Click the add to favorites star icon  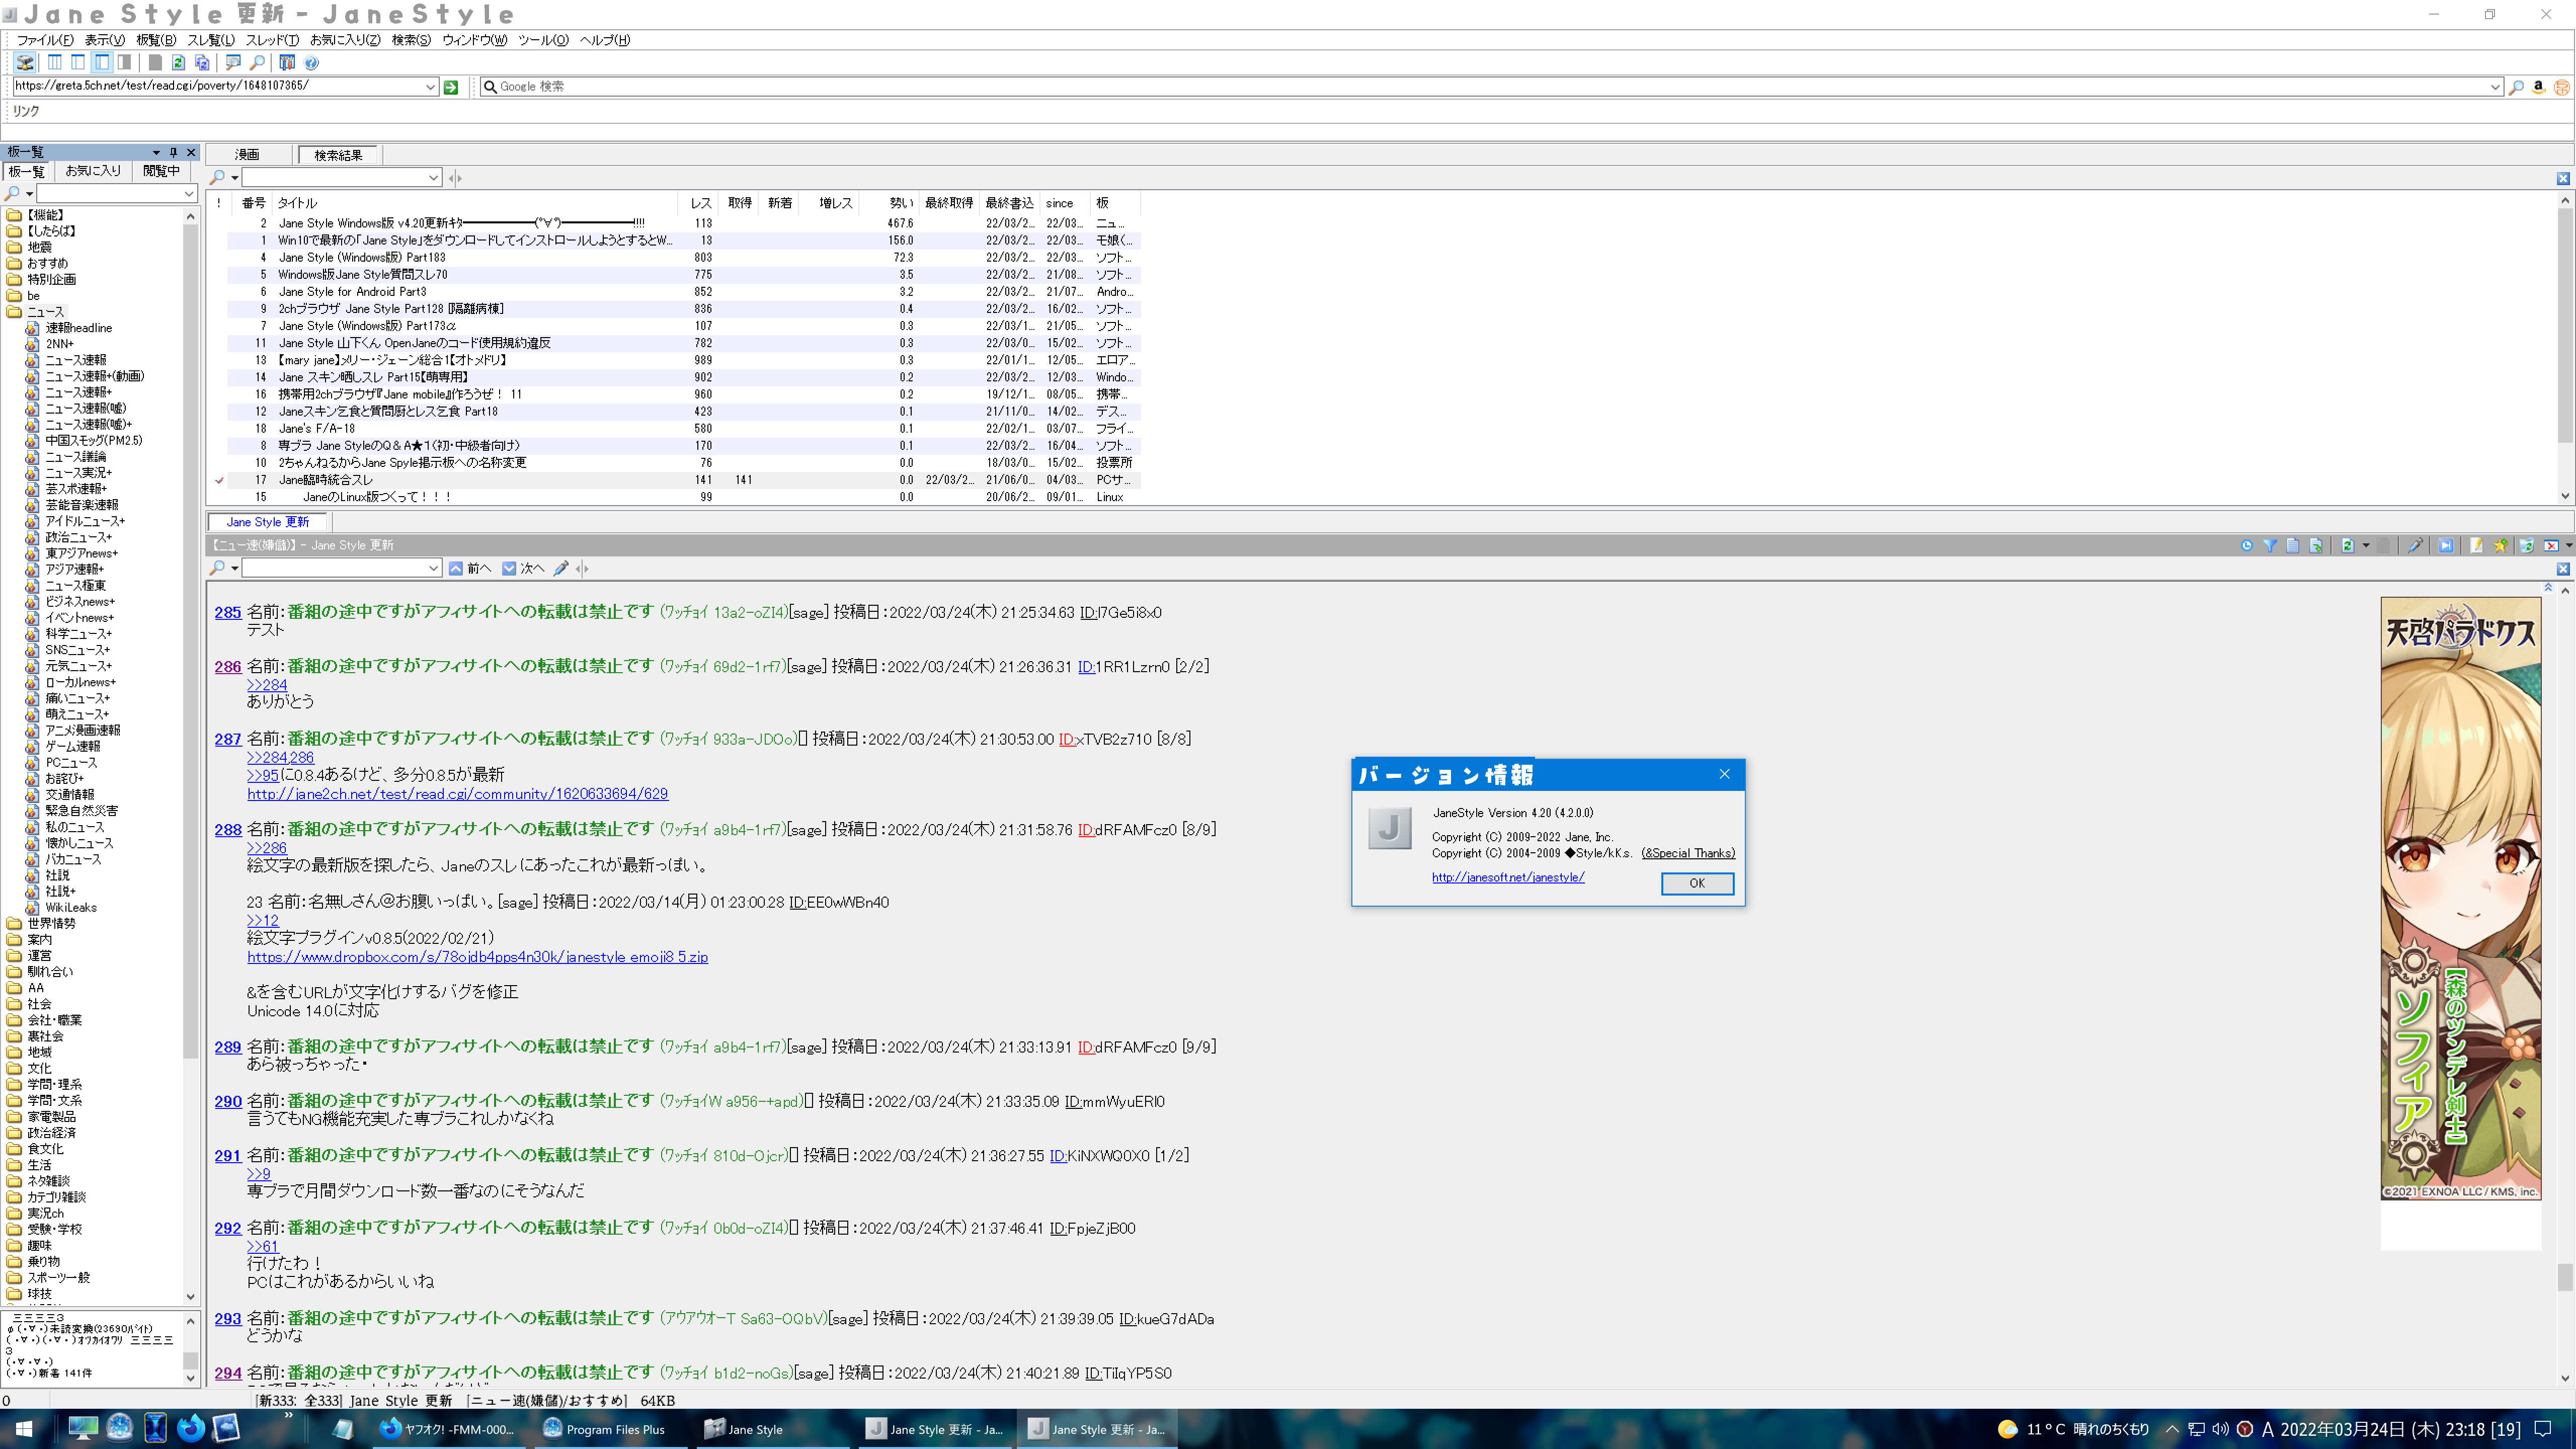2500,545
